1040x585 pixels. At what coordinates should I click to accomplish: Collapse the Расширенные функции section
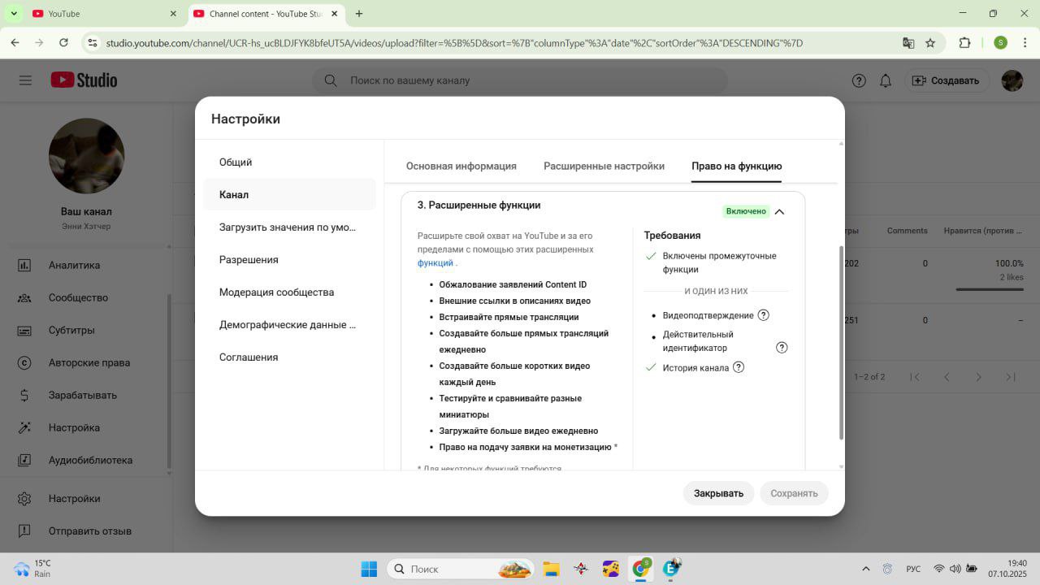coord(779,211)
